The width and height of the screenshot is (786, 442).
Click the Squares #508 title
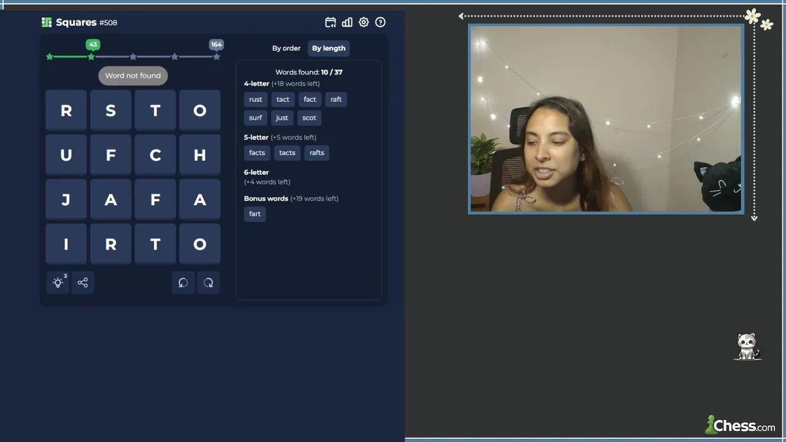pos(87,22)
